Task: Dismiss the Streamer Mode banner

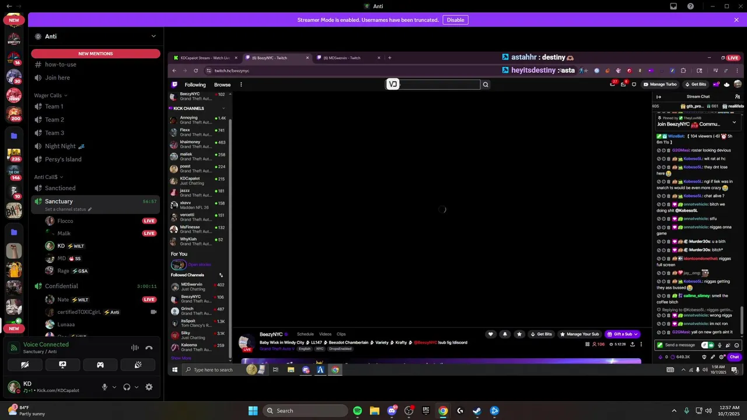Action: (x=736, y=20)
